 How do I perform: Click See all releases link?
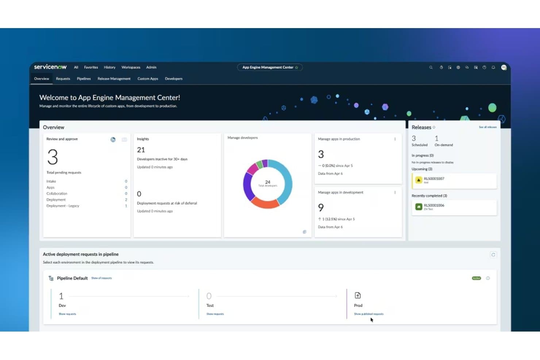(x=487, y=127)
